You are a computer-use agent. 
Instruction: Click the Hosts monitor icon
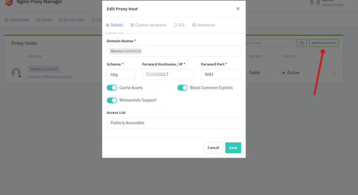38,20
